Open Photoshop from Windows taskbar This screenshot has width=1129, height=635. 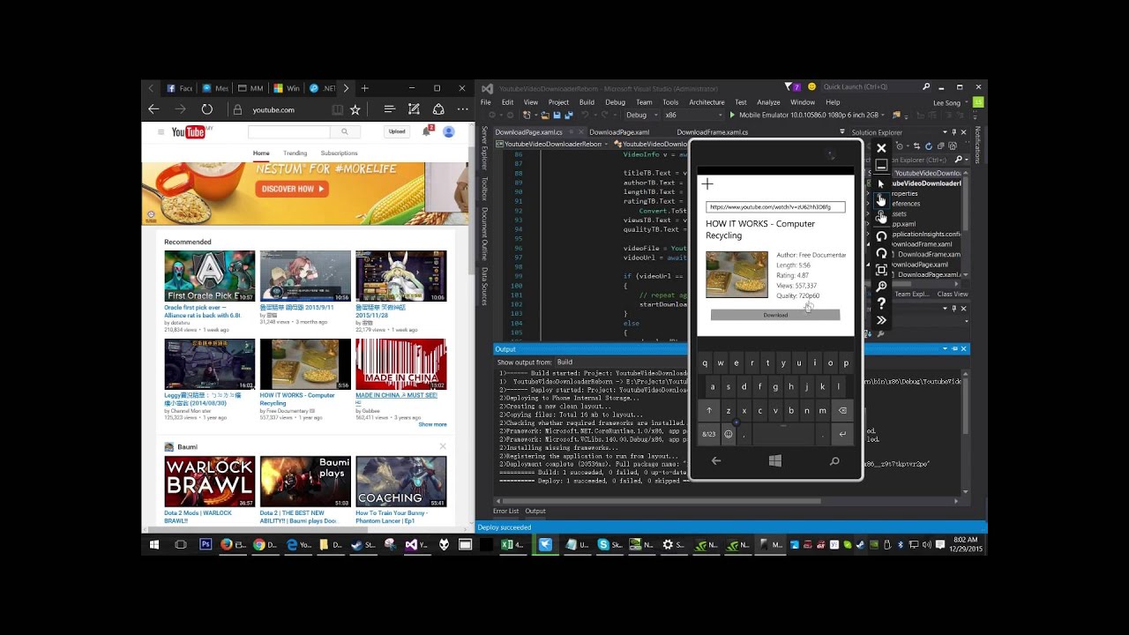pos(206,545)
